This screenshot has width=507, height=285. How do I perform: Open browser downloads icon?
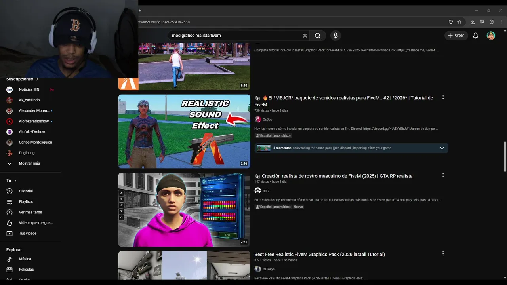pos(473,22)
